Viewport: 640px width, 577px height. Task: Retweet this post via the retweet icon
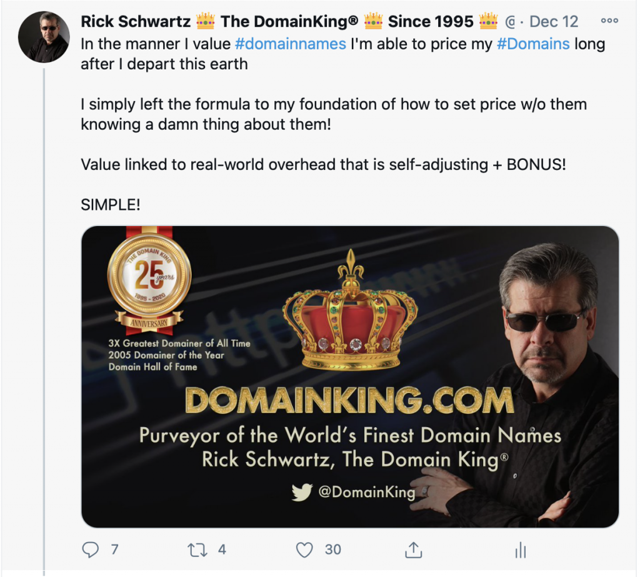click(x=197, y=550)
